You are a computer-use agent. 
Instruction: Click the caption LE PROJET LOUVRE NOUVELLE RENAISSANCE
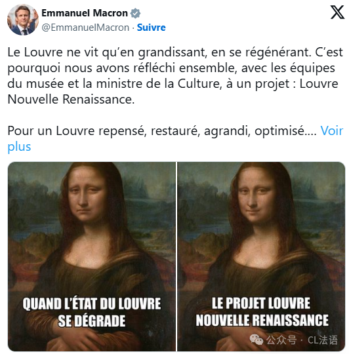pos(262,311)
